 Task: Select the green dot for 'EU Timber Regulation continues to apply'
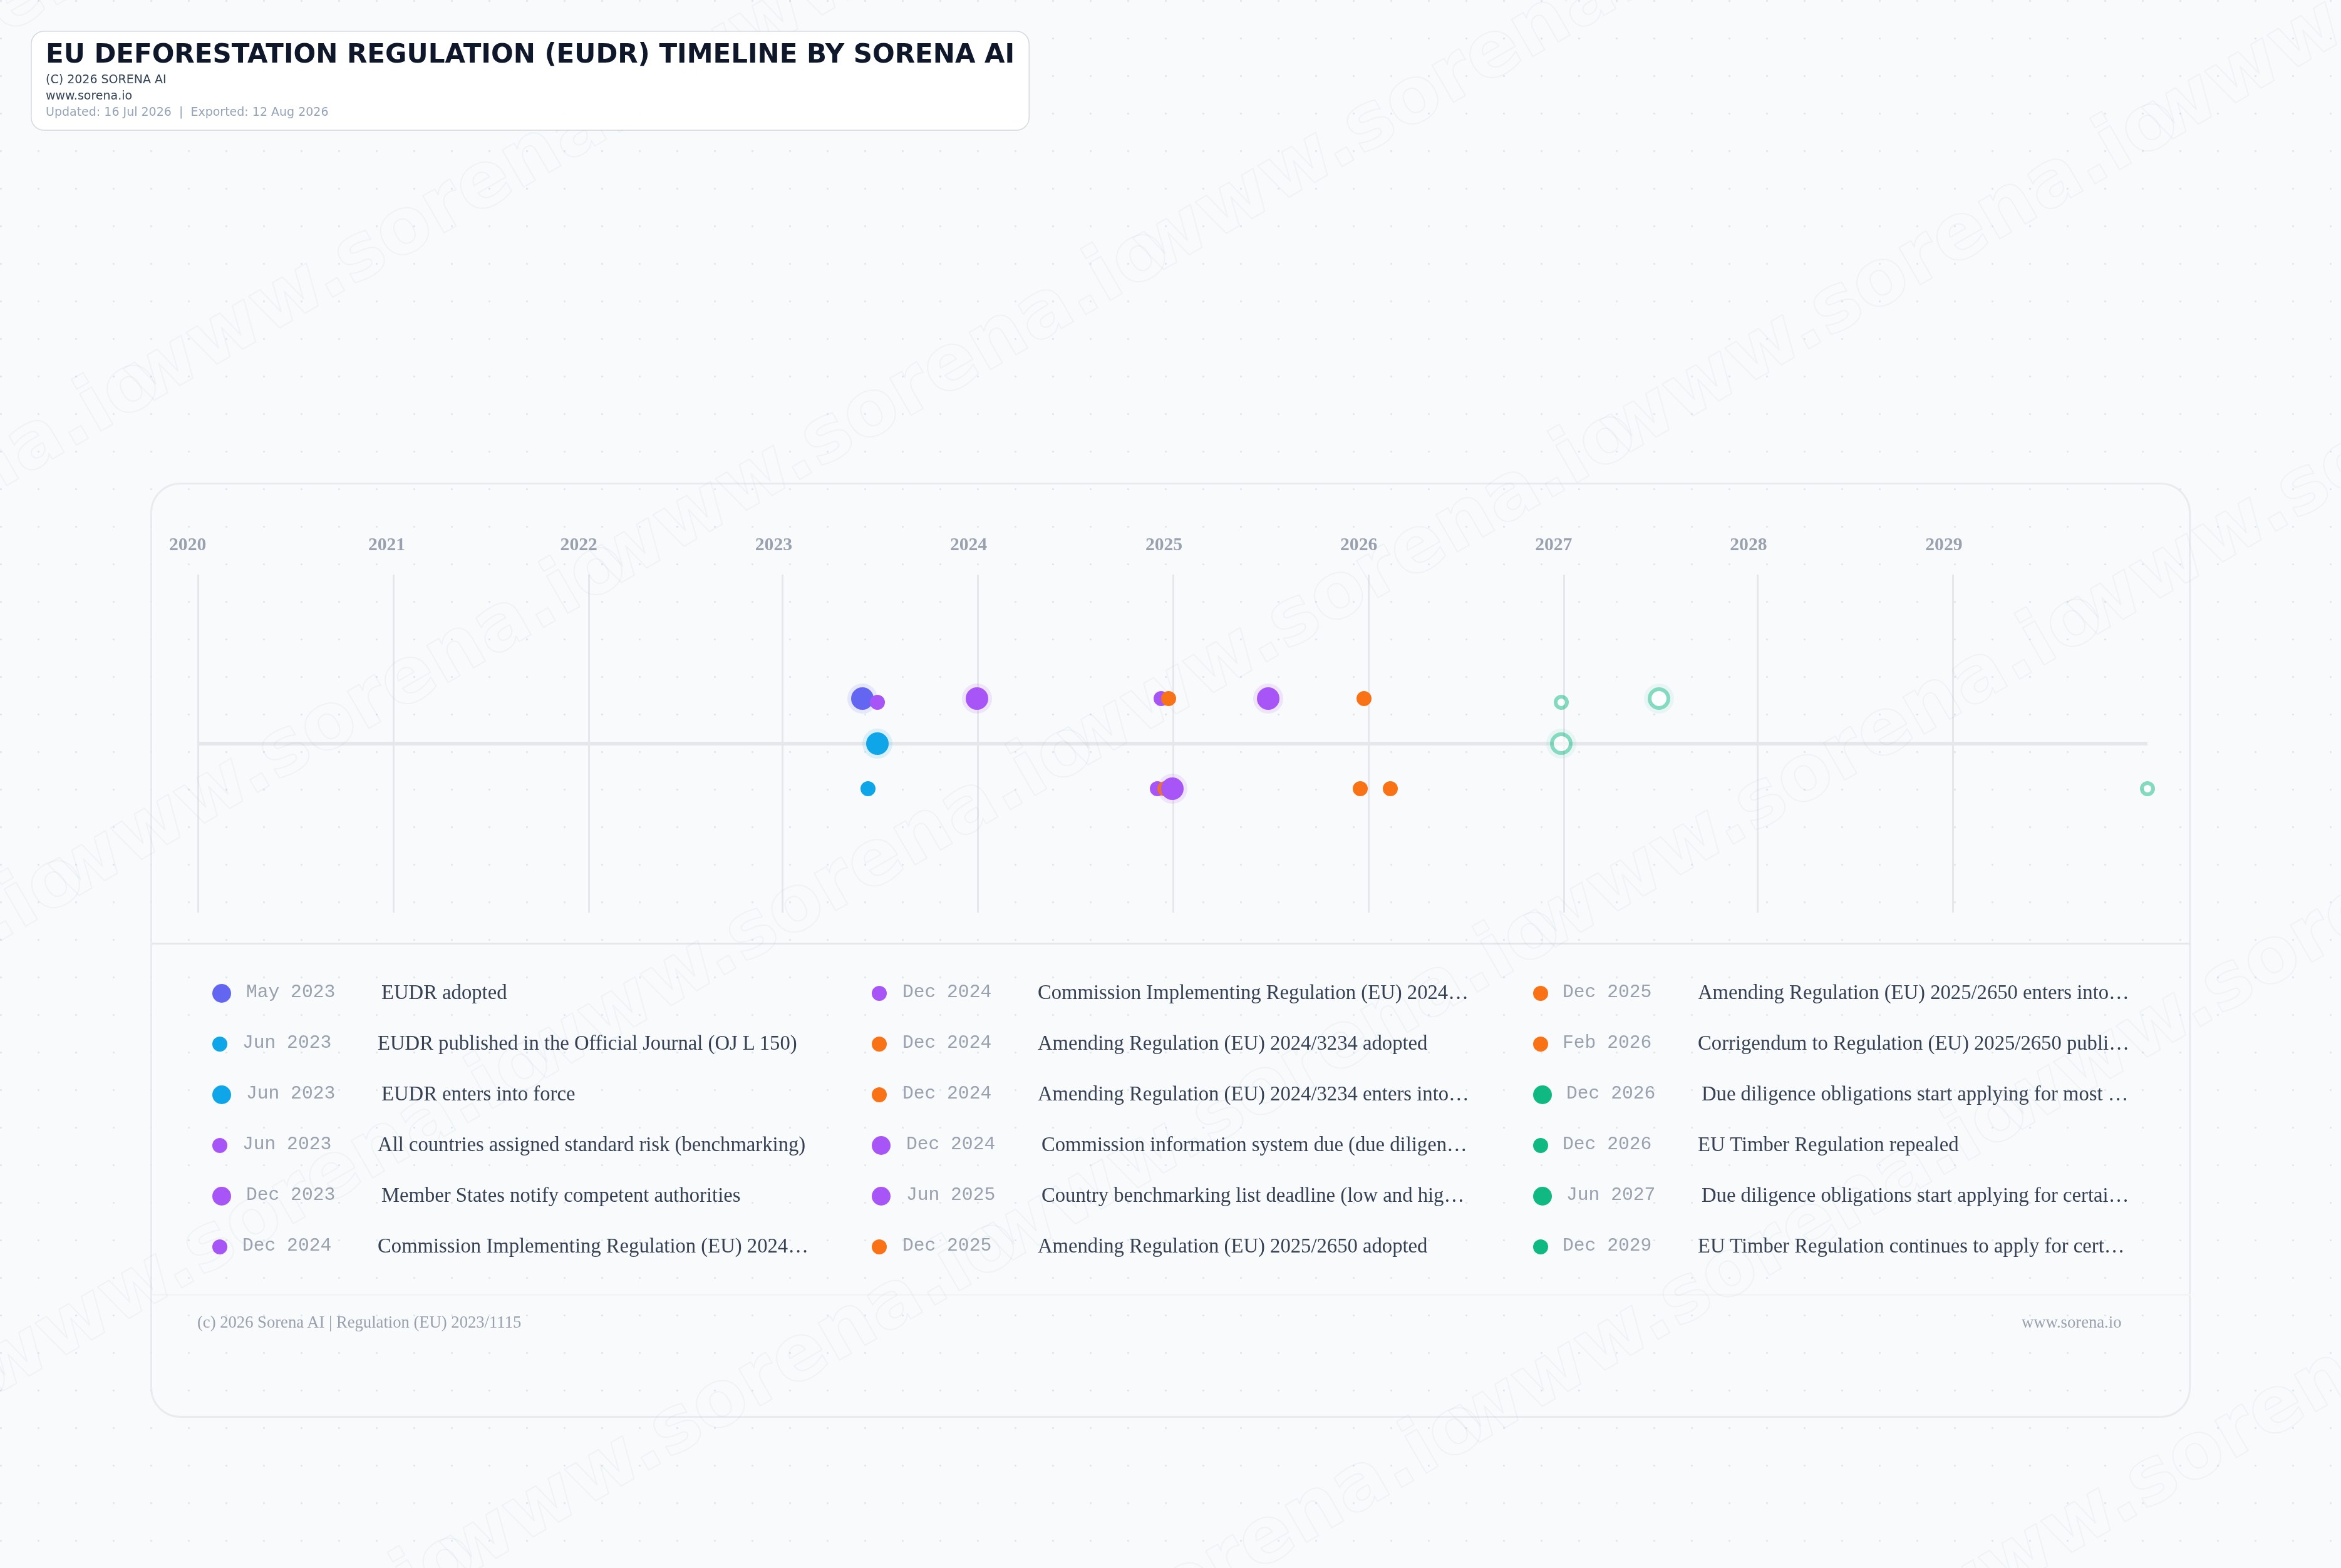1539,1247
